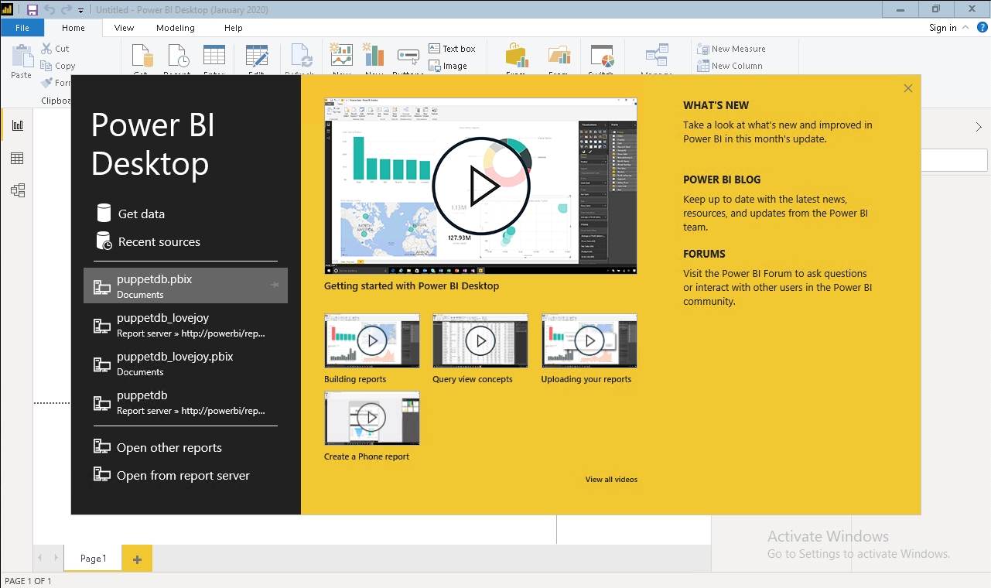Open recent file puppetdb_lovejoy.pbix

point(186,363)
